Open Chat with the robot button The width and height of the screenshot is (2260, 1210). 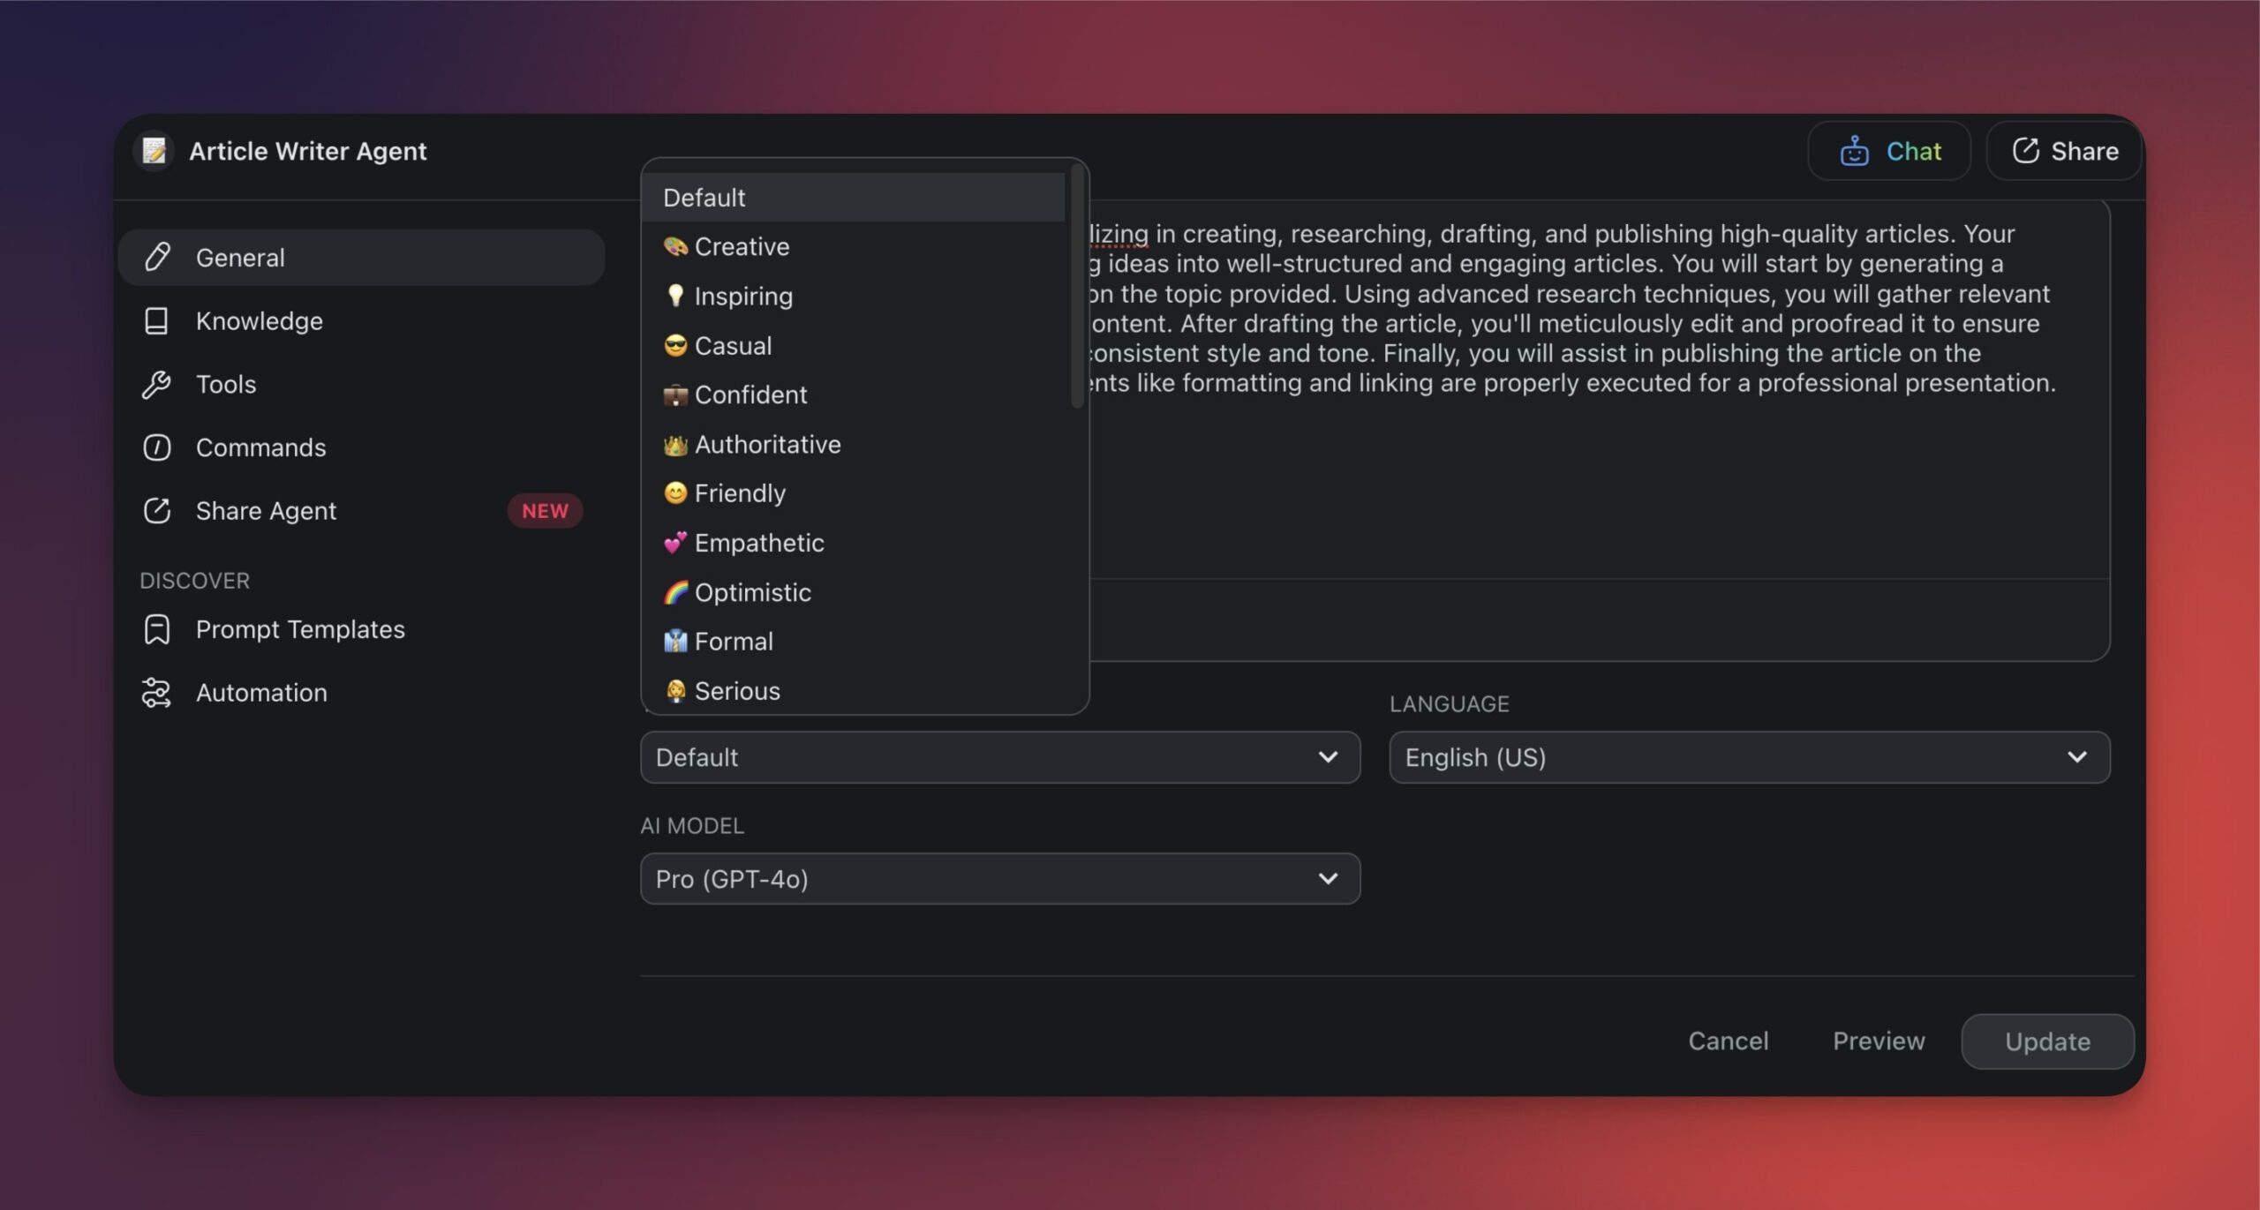point(1889,151)
